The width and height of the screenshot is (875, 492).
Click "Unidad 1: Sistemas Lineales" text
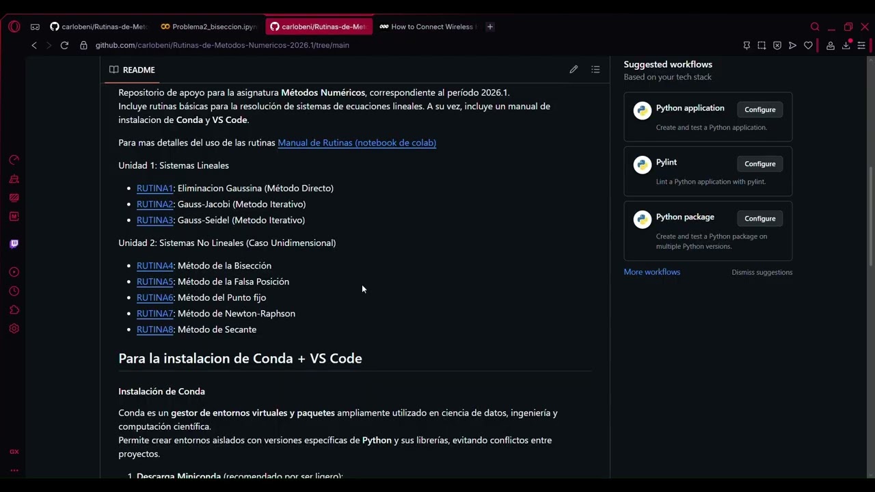[x=174, y=165]
